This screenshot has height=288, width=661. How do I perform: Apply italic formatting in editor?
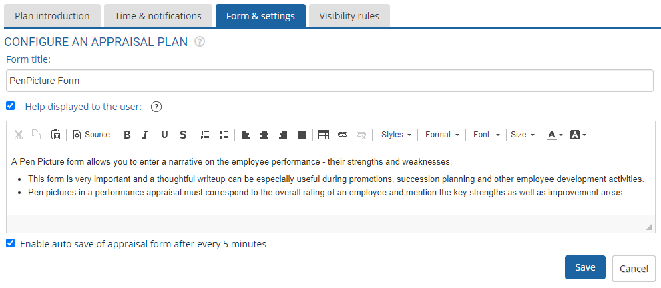click(145, 135)
